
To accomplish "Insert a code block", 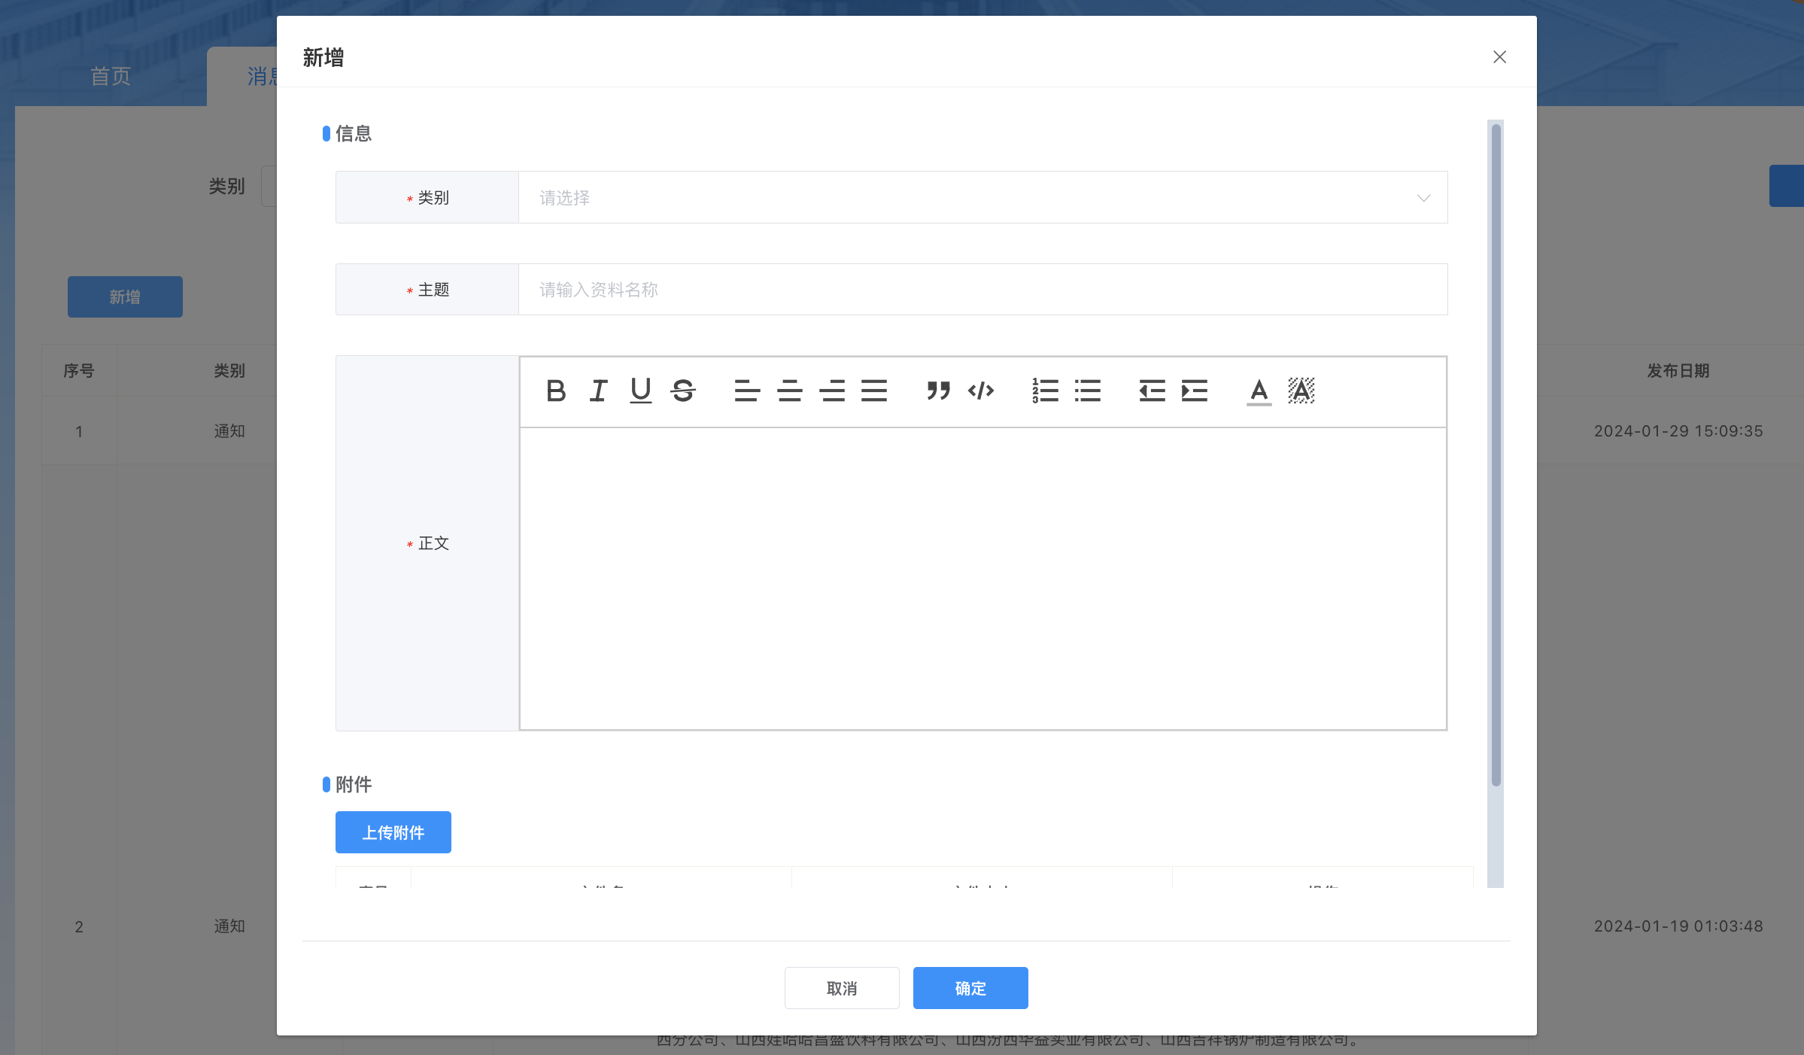I will coord(981,391).
